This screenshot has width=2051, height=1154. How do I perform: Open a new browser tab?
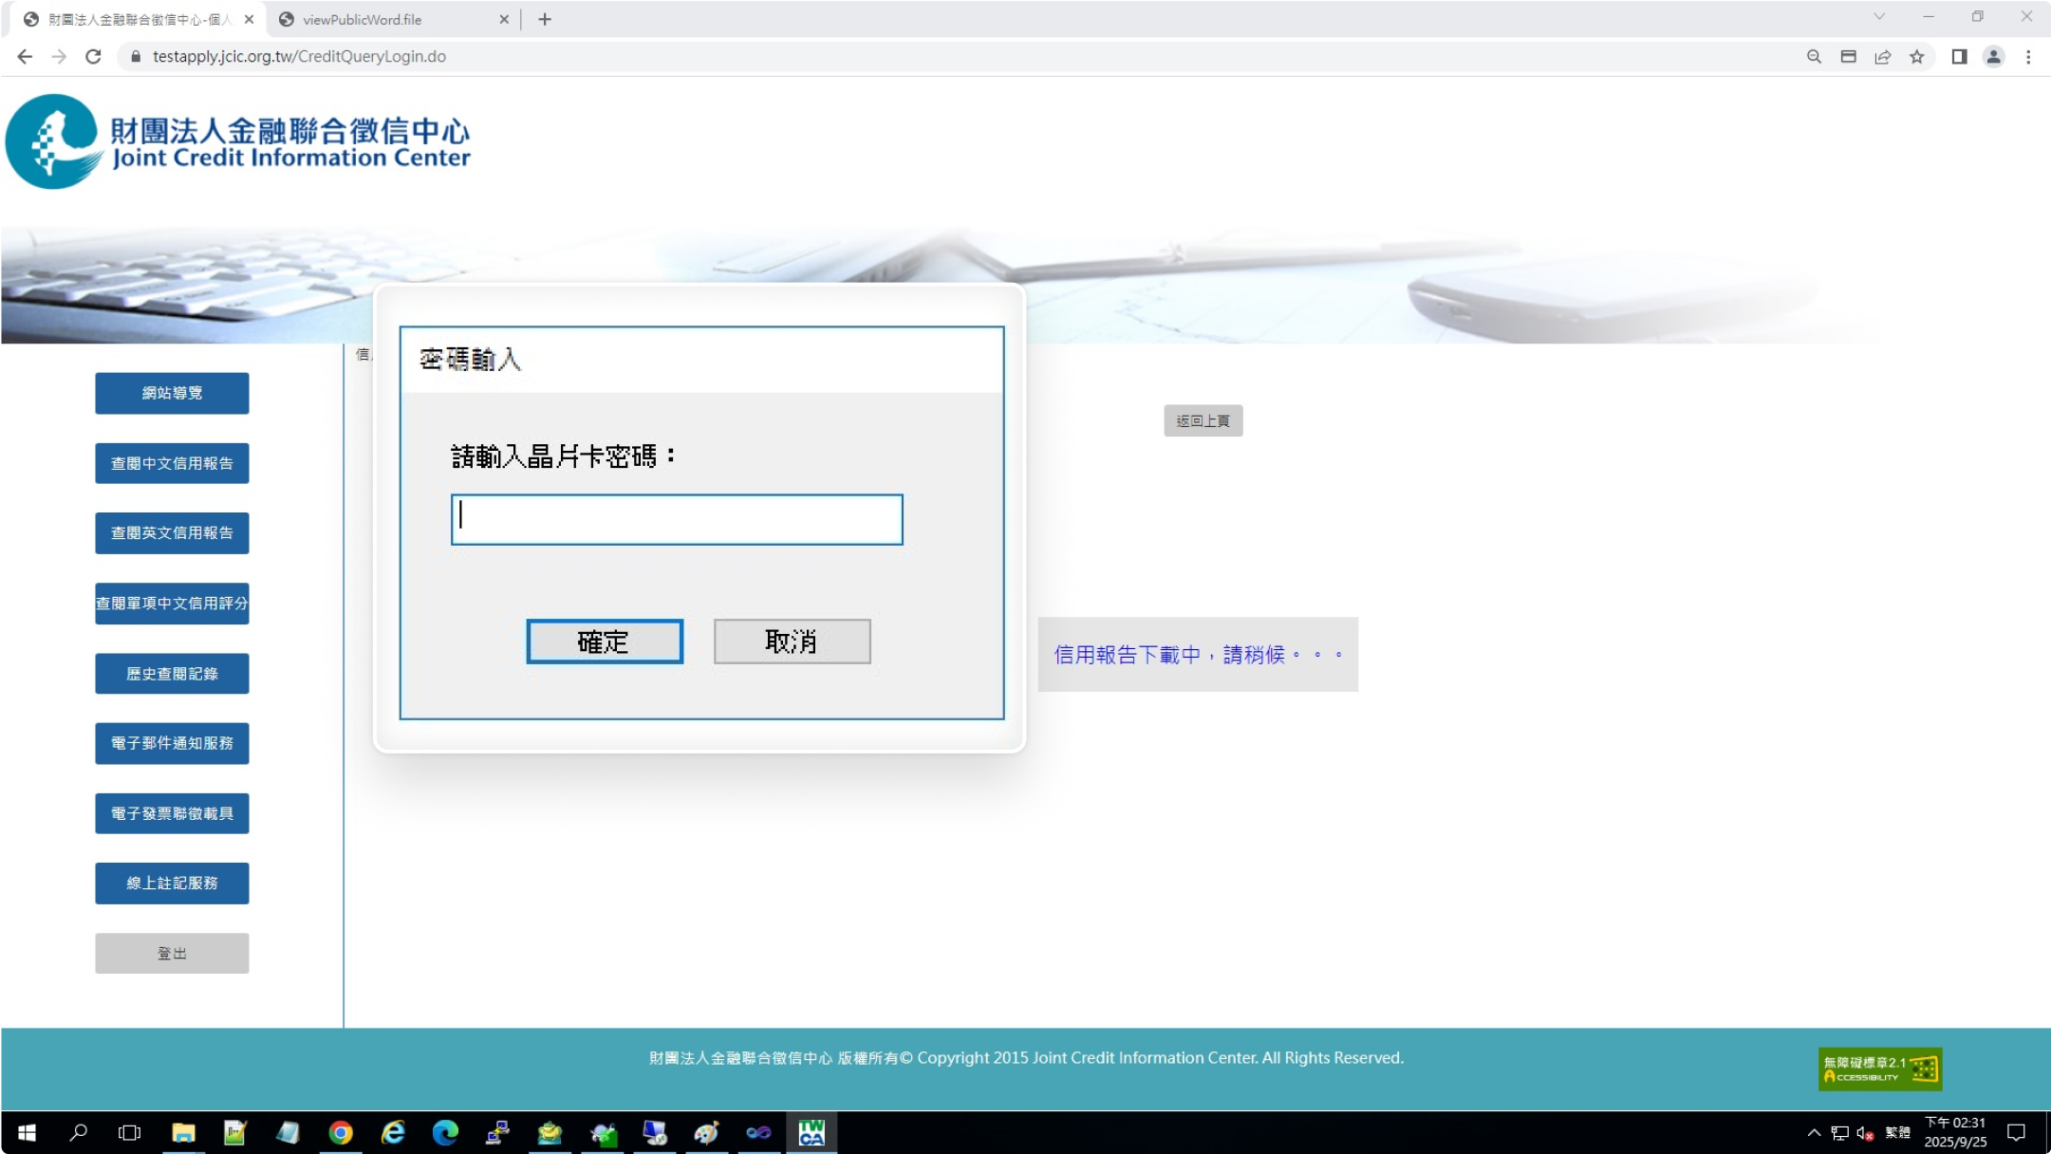click(545, 19)
